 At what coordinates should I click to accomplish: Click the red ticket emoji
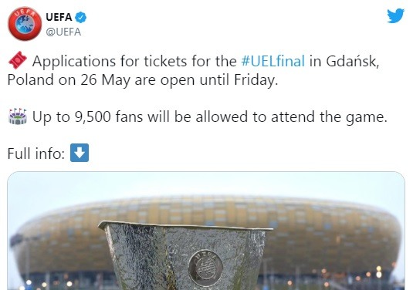click(18, 60)
